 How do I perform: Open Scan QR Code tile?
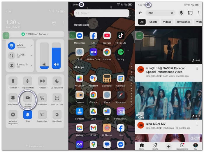pyautogui.click(x=57, y=98)
